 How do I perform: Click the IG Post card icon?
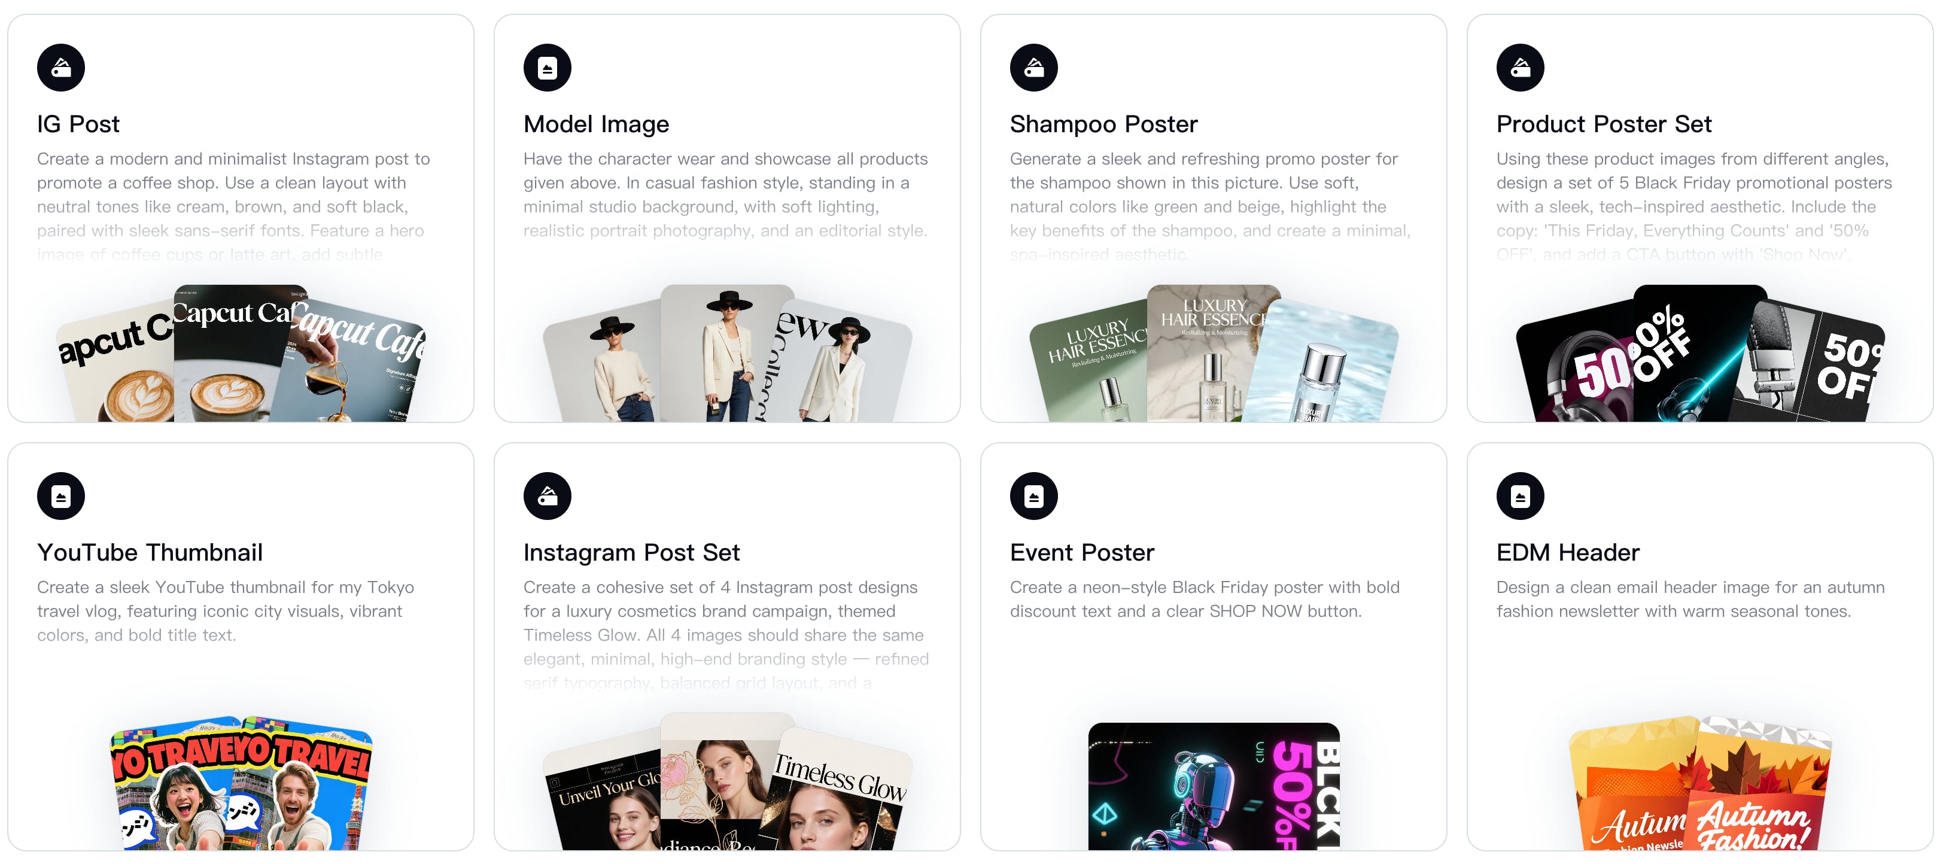[60, 67]
